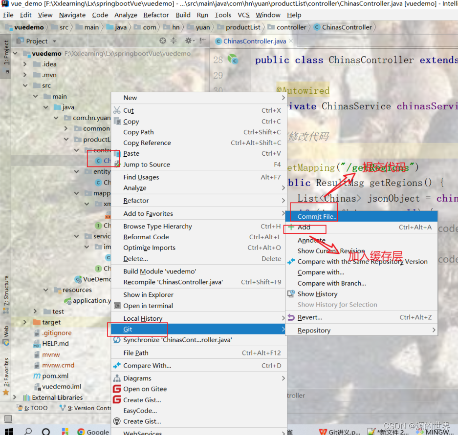The image size is (458, 435).
Task: Collapse the src folder
Action: click(x=25, y=85)
